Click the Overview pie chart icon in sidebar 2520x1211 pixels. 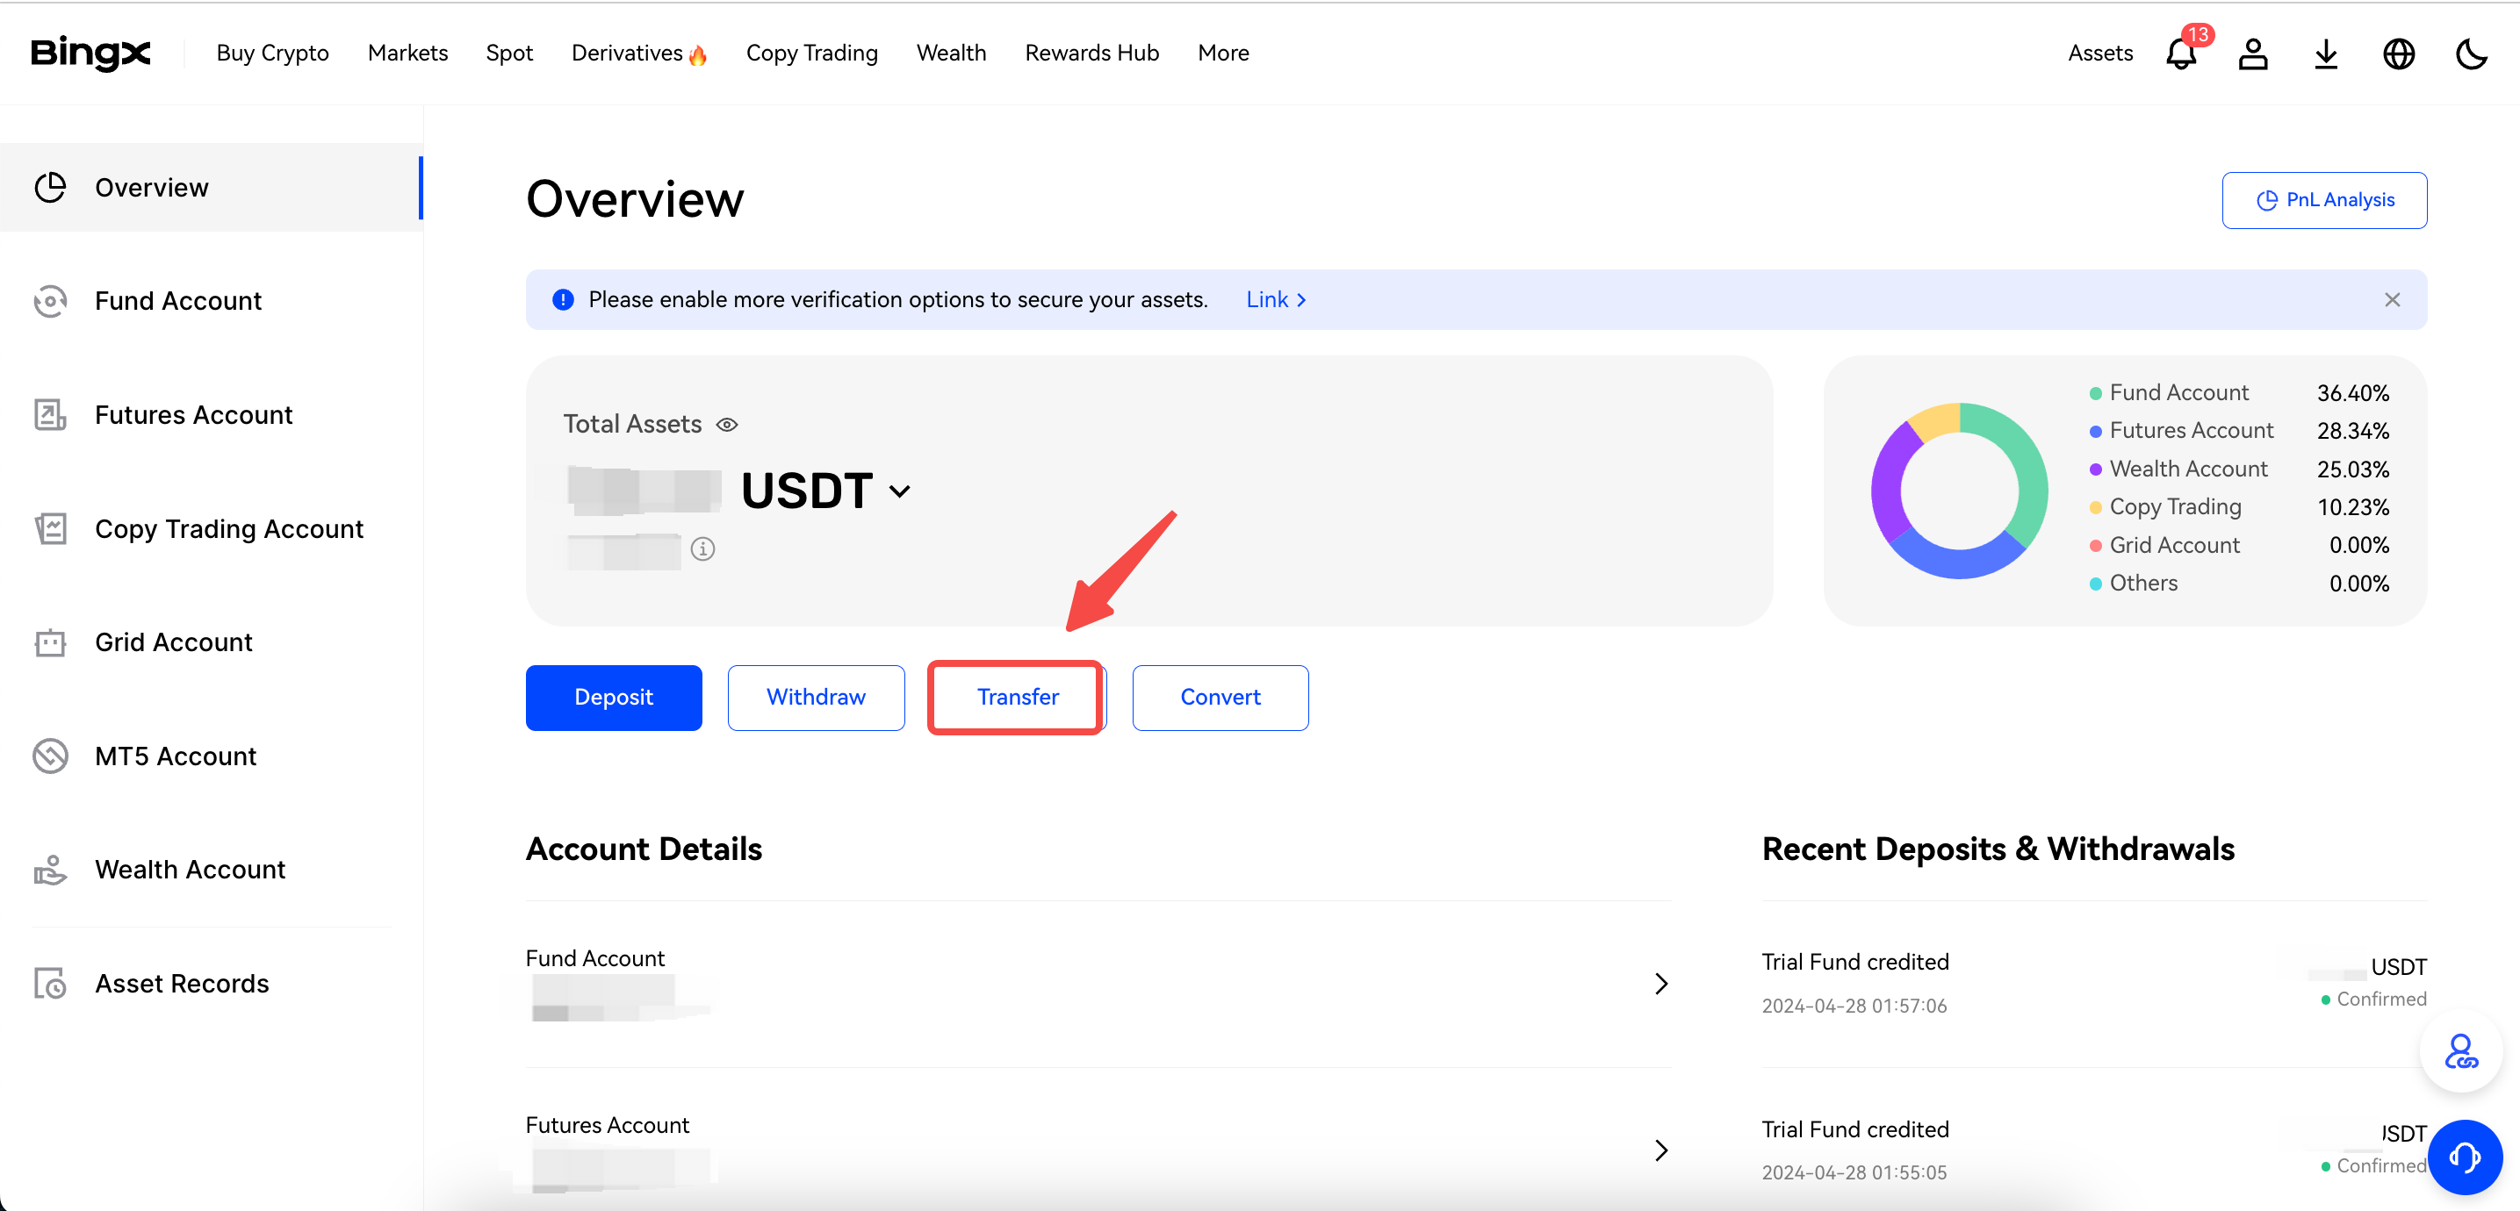tap(50, 187)
